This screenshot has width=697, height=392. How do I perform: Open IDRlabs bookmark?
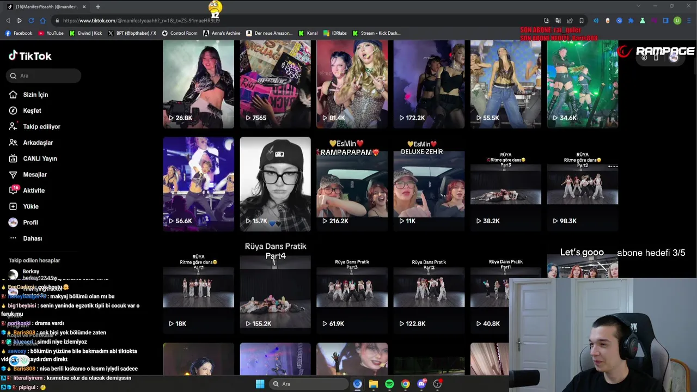(x=335, y=33)
